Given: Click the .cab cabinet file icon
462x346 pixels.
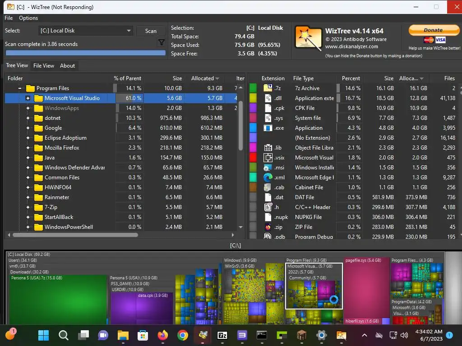Looking at the screenshot, I should point(268,187).
